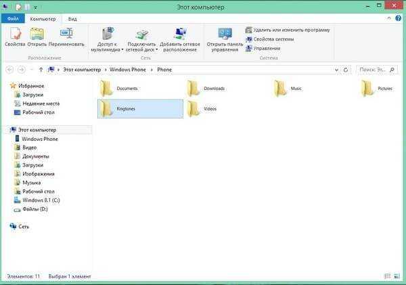Image resolution: width=406 pixels, height=285 pixels.
Task: Click Музыка in navigation tree
Action: click(x=31, y=183)
